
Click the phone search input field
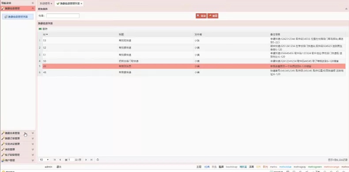pos(63,16)
